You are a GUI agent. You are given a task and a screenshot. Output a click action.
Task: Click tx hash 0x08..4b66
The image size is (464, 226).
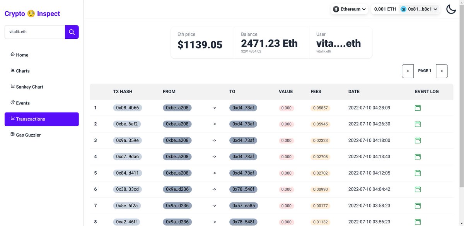pyautogui.click(x=128, y=108)
